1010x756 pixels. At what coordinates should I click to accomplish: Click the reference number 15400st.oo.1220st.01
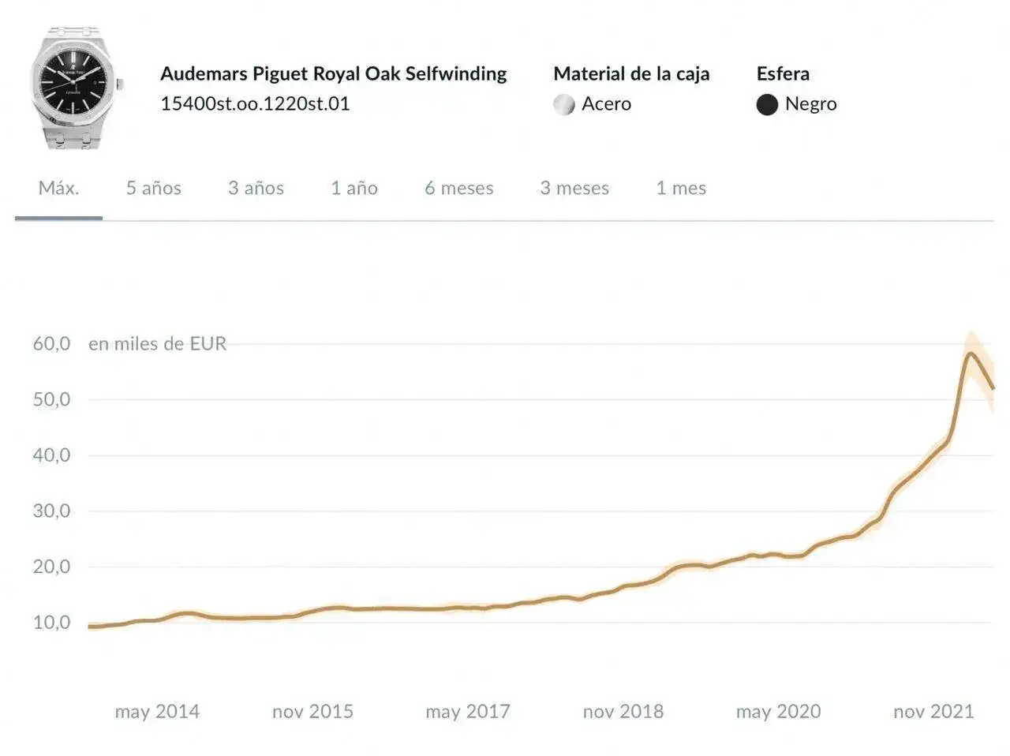point(255,103)
